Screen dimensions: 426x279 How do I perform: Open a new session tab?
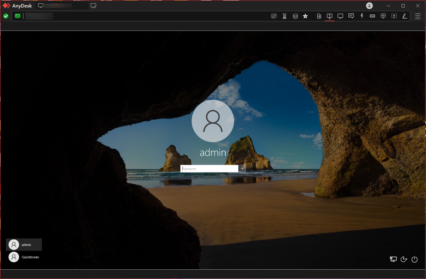(93, 6)
